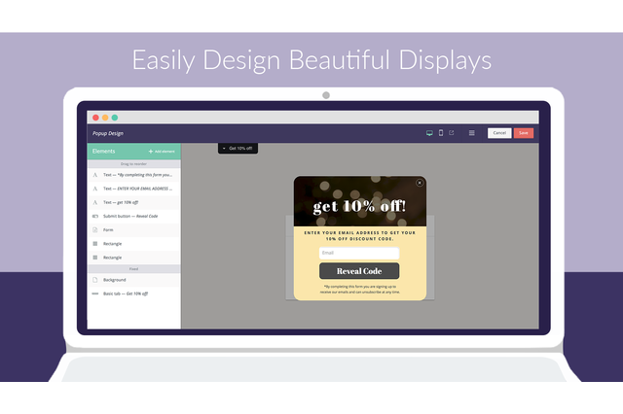This screenshot has height=414, width=623.
Task: Expand the 'Get 10% off!' dropdown tab
Action: [237, 149]
